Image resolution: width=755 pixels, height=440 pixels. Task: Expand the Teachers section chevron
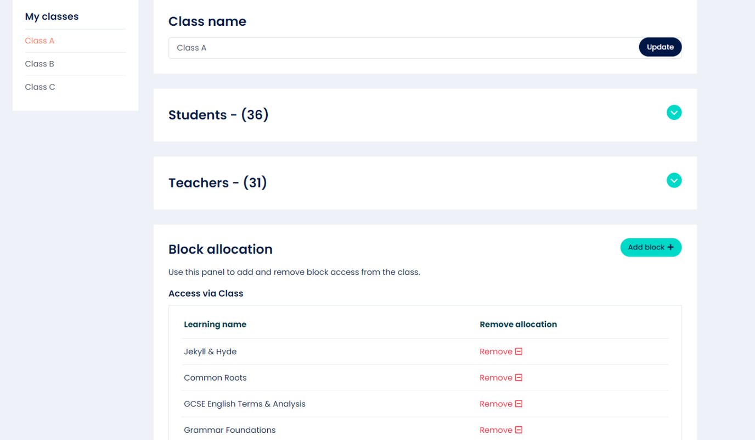point(674,180)
